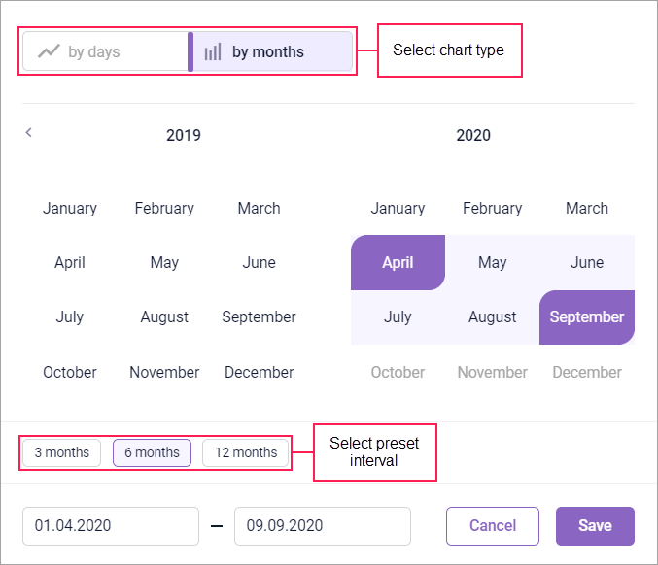The height and width of the screenshot is (565, 658).
Task: Click the start date field 01.04.2020
Action: click(x=110, y=526)
